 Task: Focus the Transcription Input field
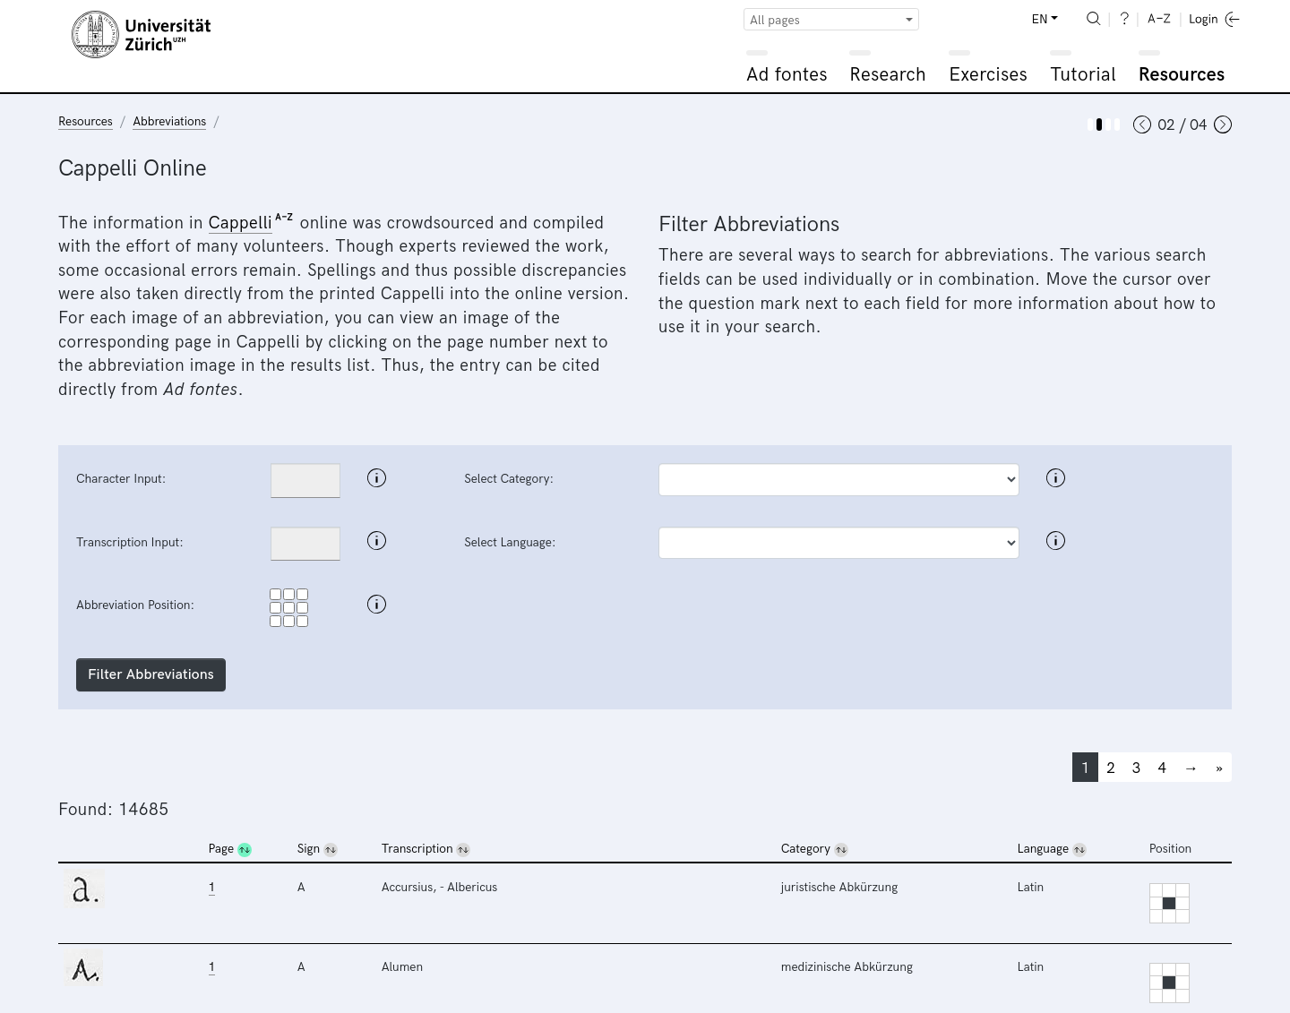click(x=305, y=544)
